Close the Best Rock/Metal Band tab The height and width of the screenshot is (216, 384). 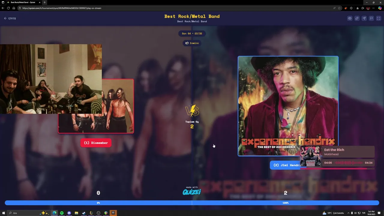click(40, 2)
